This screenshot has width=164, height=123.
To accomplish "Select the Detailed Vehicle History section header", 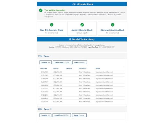I will (82, 39).
